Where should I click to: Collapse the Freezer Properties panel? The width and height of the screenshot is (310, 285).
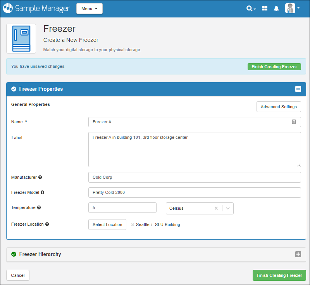click(x=298, y=89)
